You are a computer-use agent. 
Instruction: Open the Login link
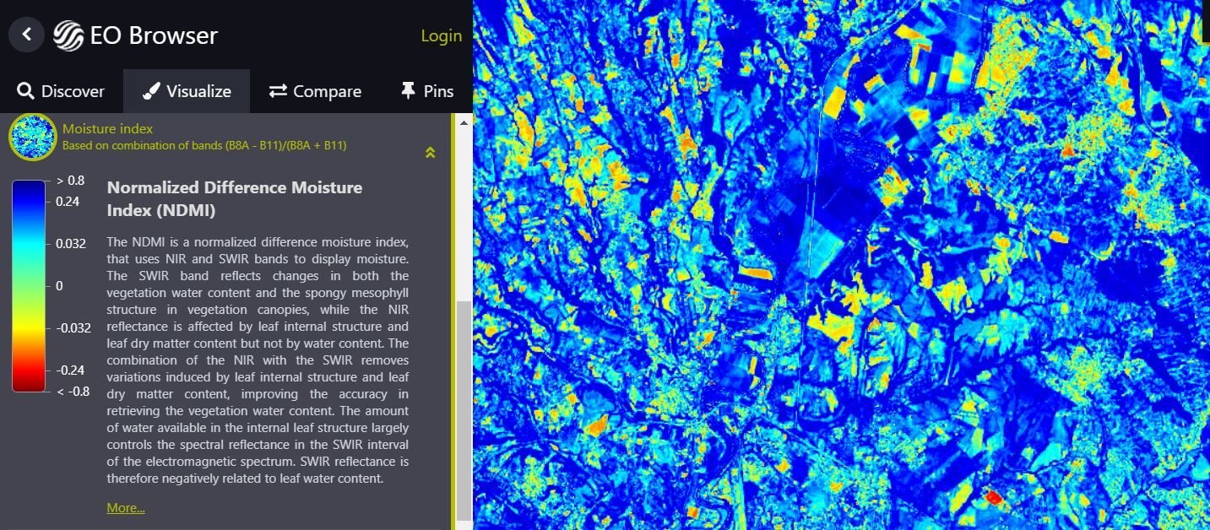(x=441, y=35)
